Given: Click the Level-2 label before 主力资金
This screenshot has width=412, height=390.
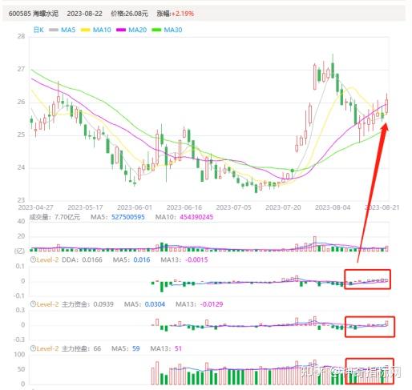Looking at the screenshot, I should (47, 304).
